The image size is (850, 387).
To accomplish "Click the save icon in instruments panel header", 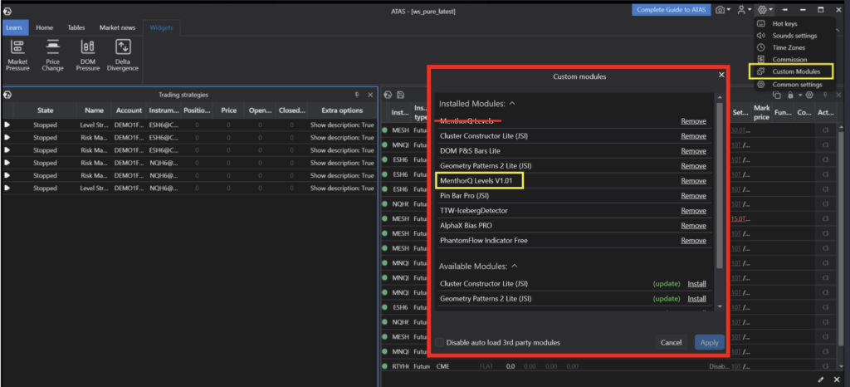I will [x=400, y=95].
